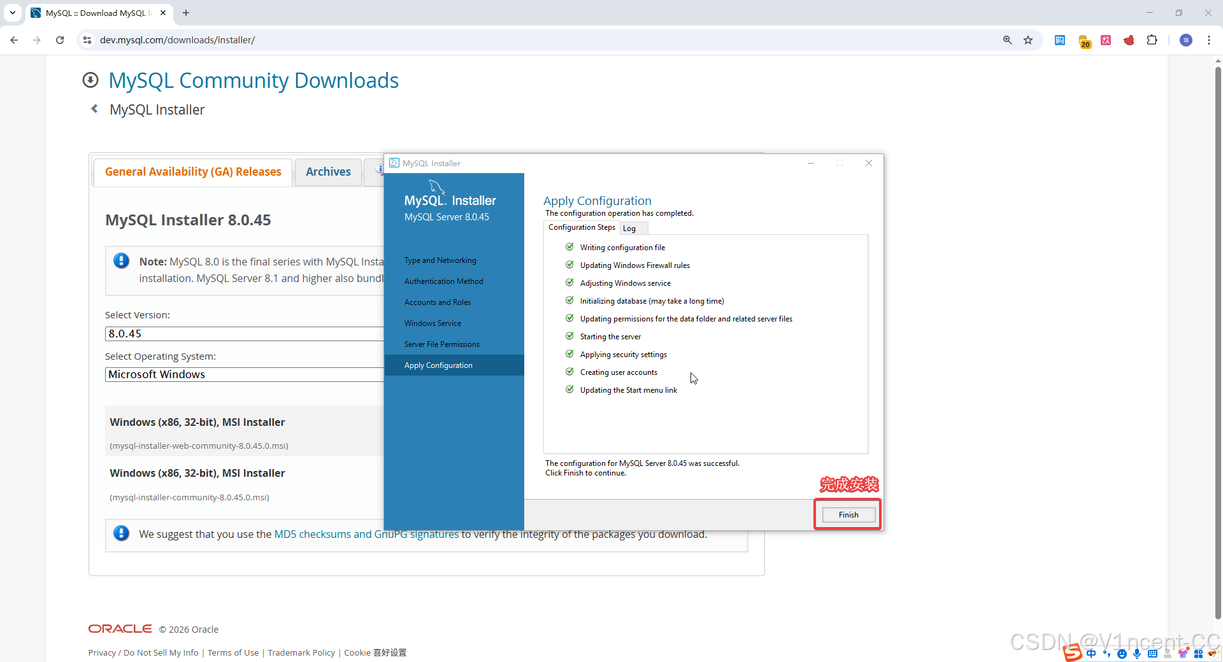Image resolution: width=1223 pixels, height=662 pixels.
Task: Open the zoom magnifier in address bar
Action: (1008, 40)
